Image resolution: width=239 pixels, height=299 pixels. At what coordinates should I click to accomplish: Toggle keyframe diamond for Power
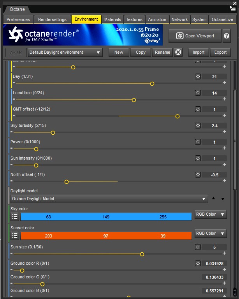198,142
